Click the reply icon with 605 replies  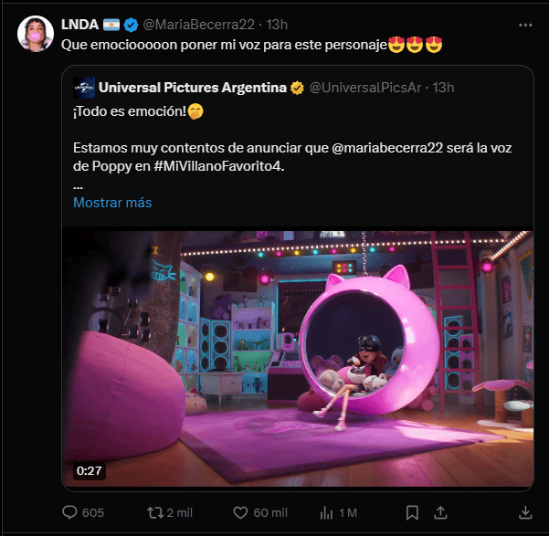click(x=69, y=512)
